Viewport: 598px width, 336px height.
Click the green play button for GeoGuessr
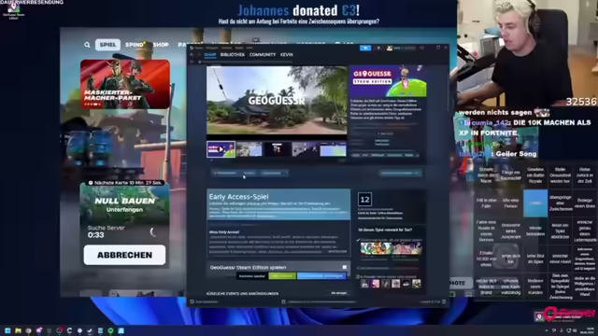282,276
